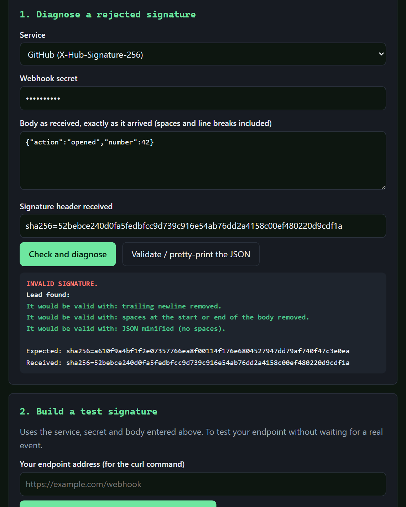The image size is (406, 507).
Task: Click the 'Service' field label
Action: click(x=32, y=35)
